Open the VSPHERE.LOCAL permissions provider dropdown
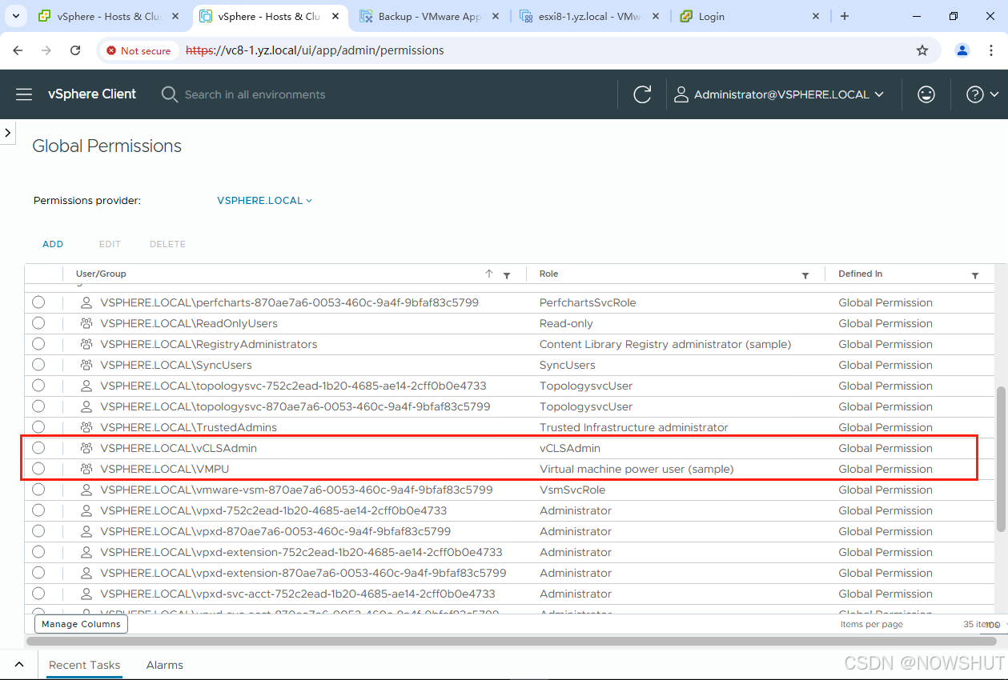Image resolution: width=1008 pixels, height=680 pixels. (x=264, y=201)
